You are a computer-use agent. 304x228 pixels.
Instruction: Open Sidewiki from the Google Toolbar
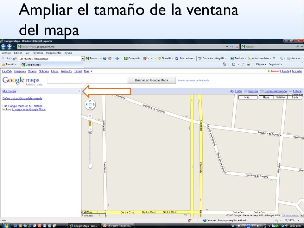point(165,58)
